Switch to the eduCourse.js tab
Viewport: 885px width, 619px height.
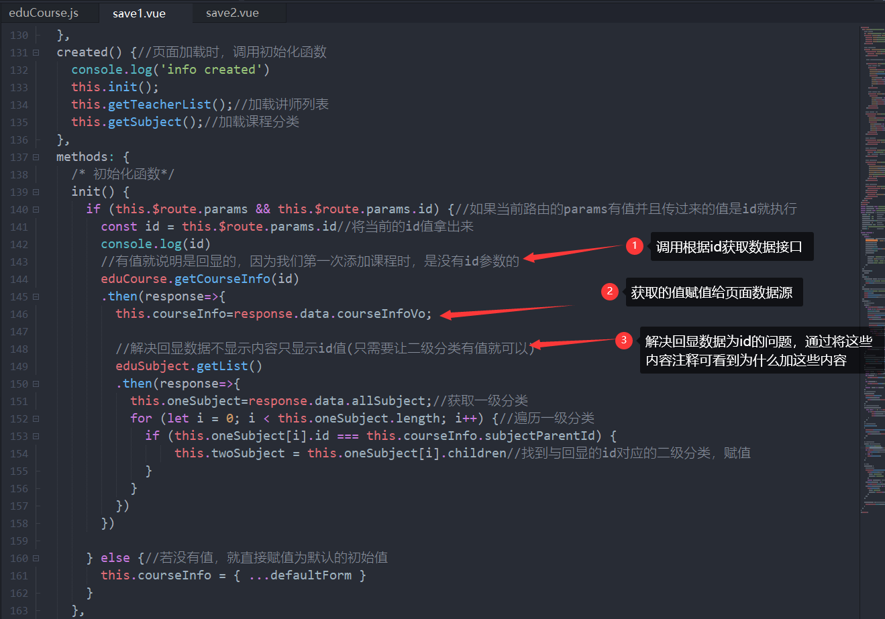44,13
